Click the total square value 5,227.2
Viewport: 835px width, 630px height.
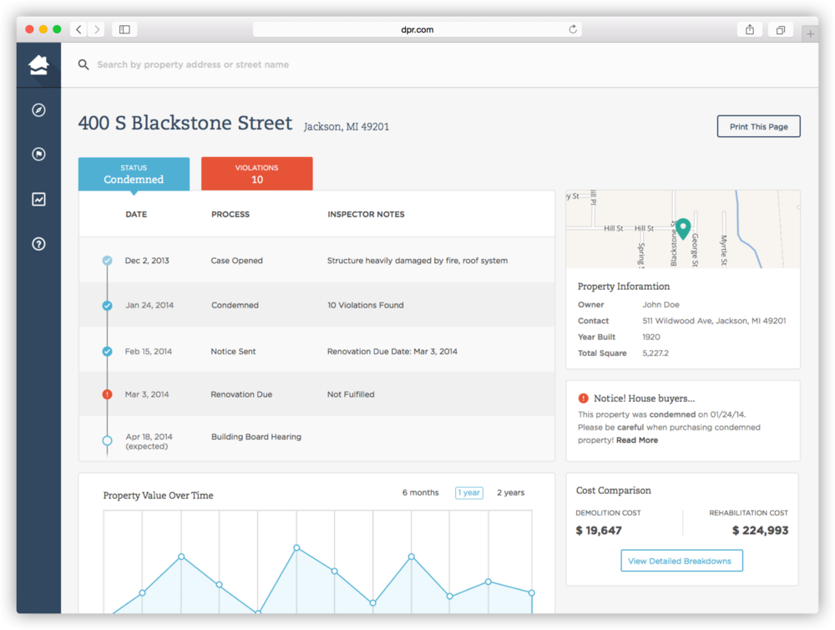[655, 353]
